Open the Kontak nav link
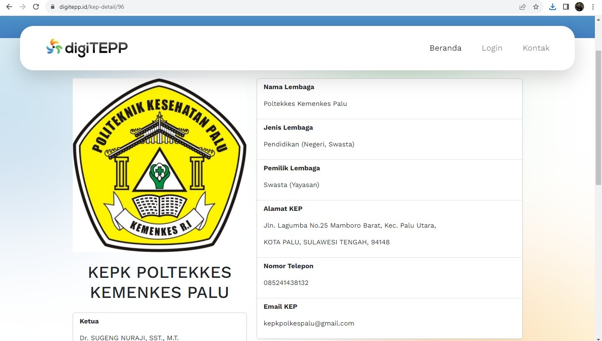Viewport: 602px width, 341px height. (536, 48)
